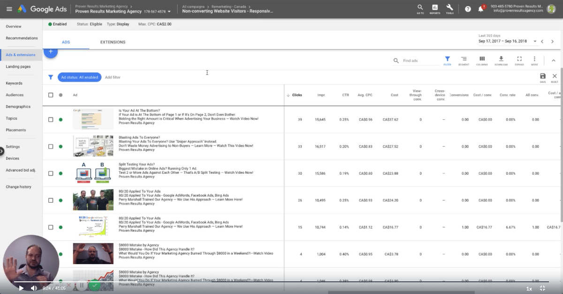Viewport: 563px width, 294px height.
Task: Sort by the Impr. column
Action: 321,95
